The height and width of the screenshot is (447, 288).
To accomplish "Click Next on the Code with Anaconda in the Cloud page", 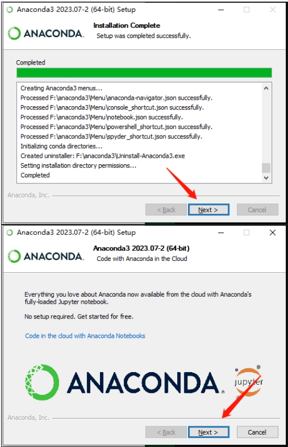I will point(208,432).
